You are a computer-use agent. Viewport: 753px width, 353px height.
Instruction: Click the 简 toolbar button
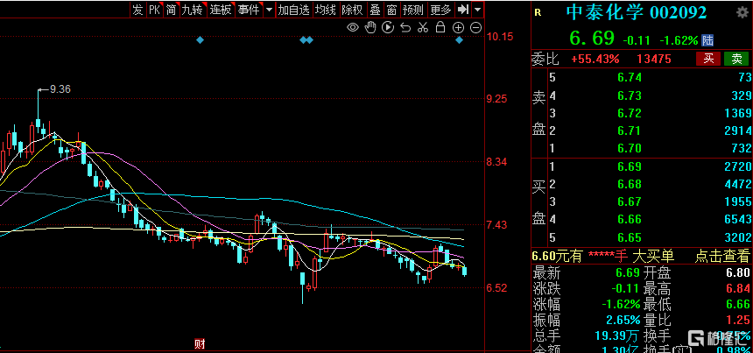[171, 9]
